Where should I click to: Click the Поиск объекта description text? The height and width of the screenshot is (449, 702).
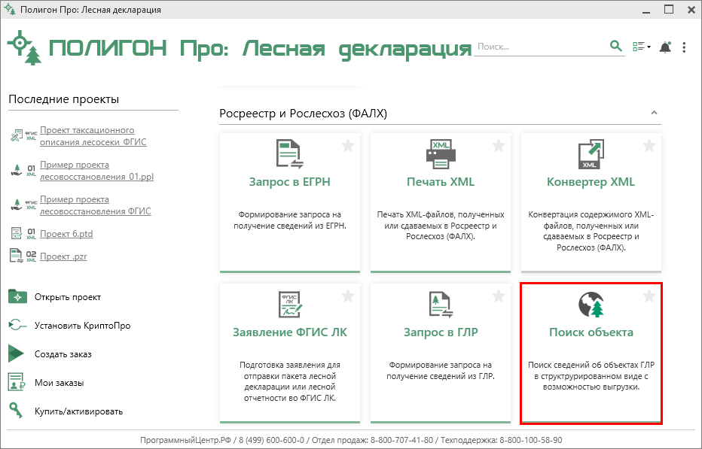pos(591,375)
